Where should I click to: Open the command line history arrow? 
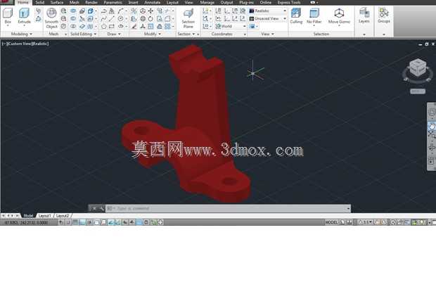pyautogui.click(x=348, y=208)
